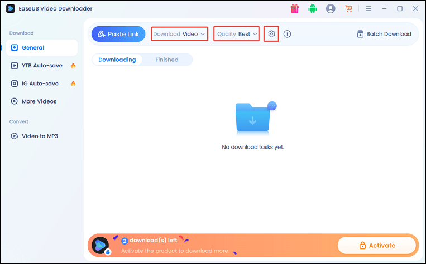Expand the Quality Best dropdown
This screenshot has height=264, width=426.
point(236,34)
